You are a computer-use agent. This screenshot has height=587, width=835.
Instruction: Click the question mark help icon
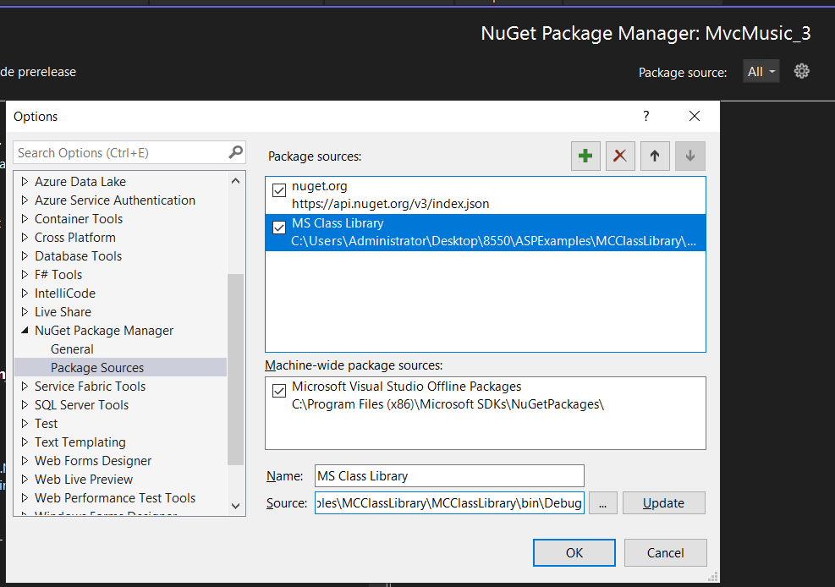pos(646,116)
